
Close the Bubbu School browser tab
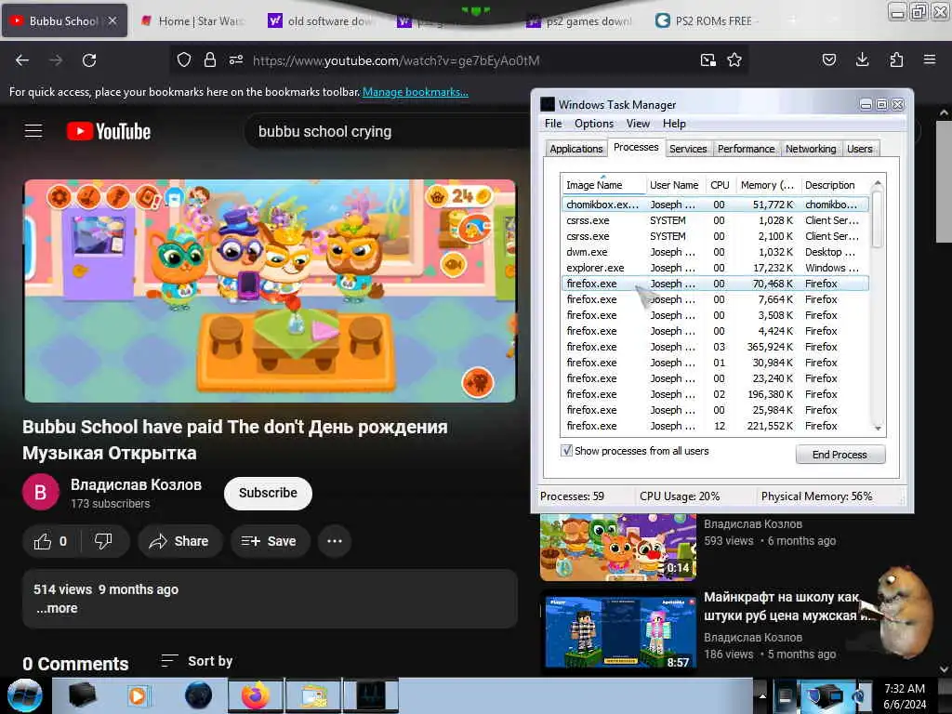click(112, 20)
